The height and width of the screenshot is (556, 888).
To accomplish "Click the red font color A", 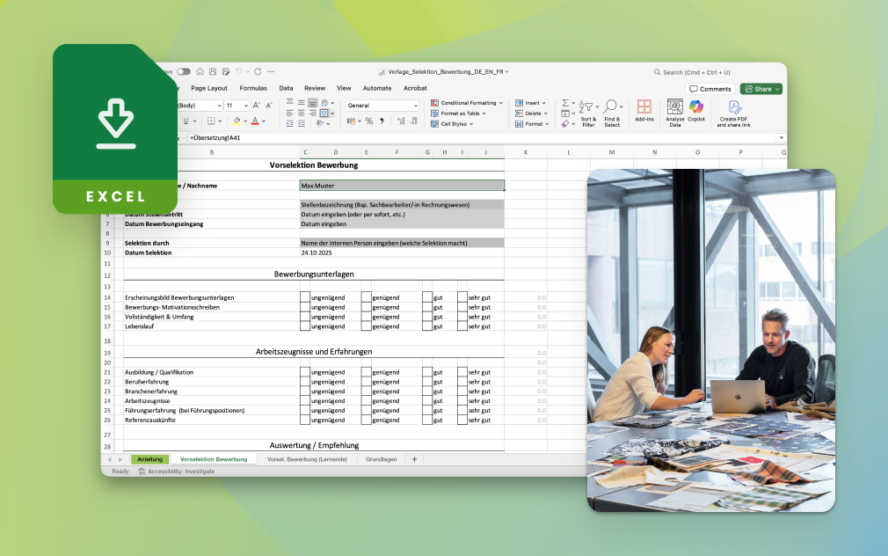I will point(256,121).
